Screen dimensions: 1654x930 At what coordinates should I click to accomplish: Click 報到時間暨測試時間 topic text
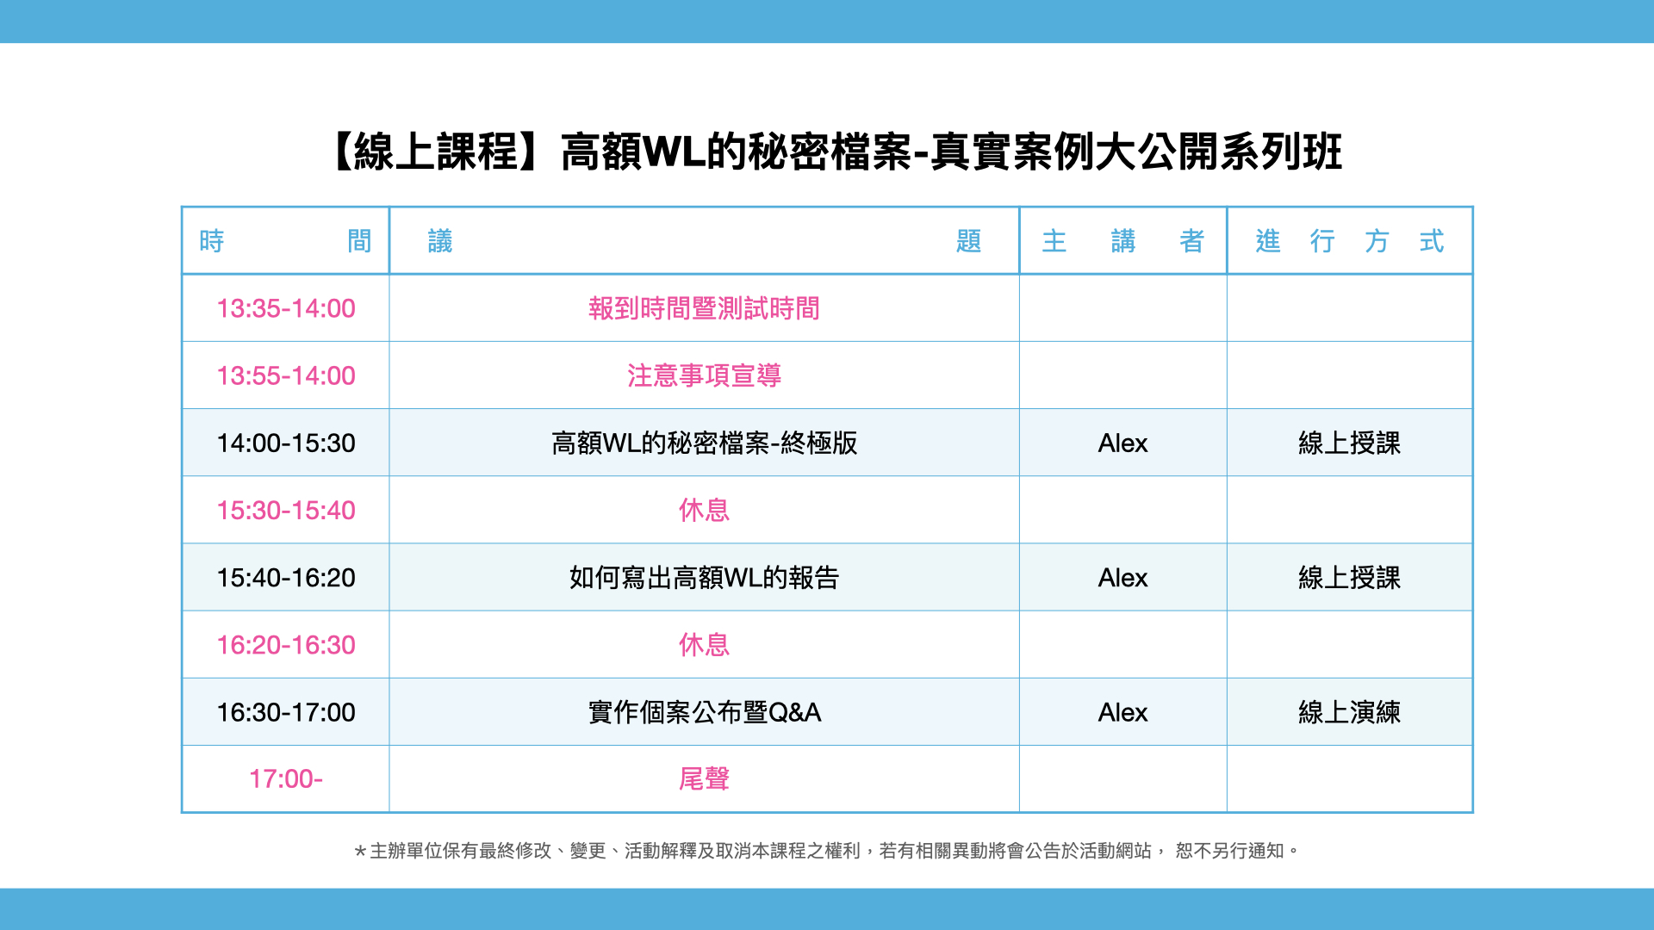coord(704,308)
